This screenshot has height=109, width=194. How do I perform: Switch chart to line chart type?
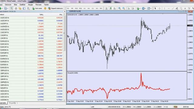[x=115, y=8]
